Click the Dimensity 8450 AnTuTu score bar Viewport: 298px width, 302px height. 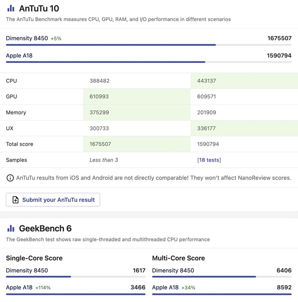[111, 45]
